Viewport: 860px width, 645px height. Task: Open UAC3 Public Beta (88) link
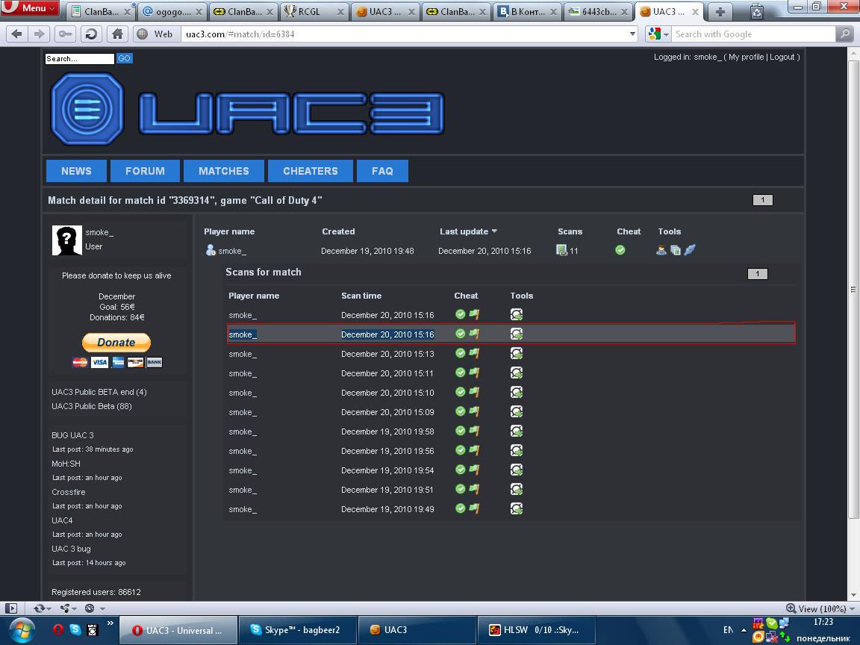point(92,406)
